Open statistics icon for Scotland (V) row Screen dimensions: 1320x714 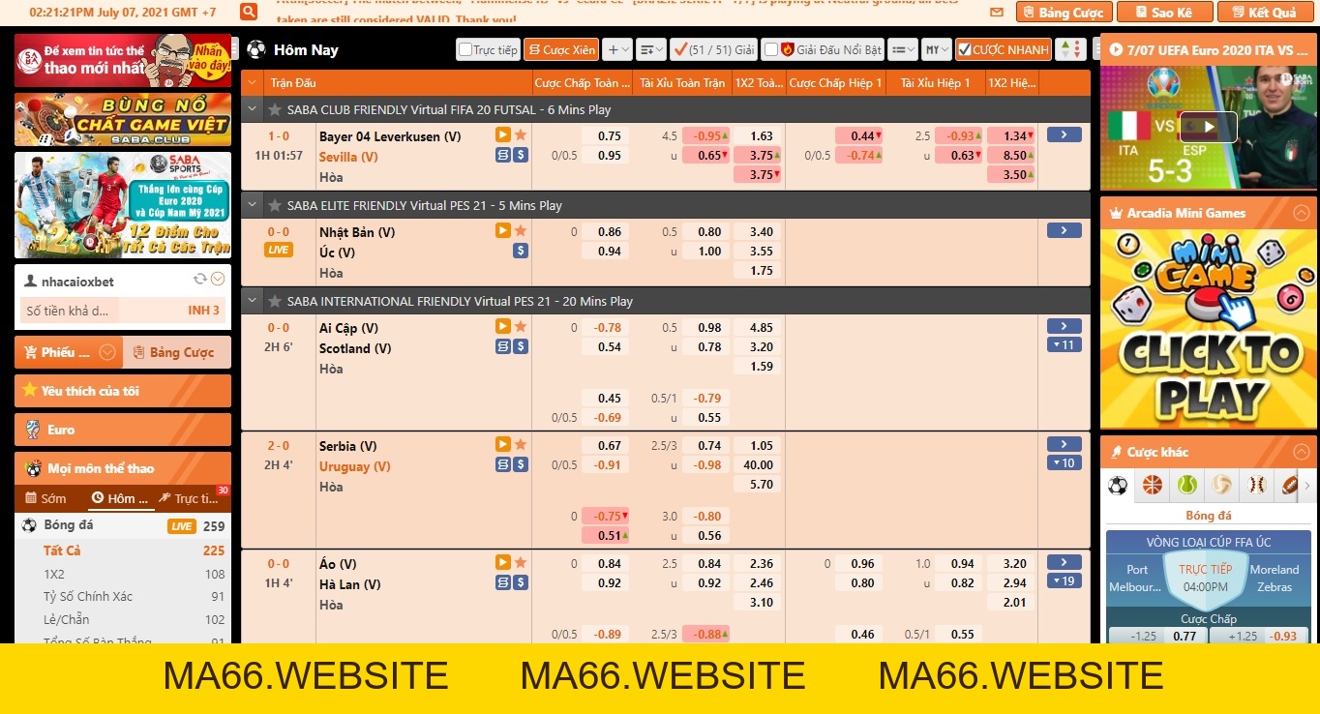click(x=502, y=346)
